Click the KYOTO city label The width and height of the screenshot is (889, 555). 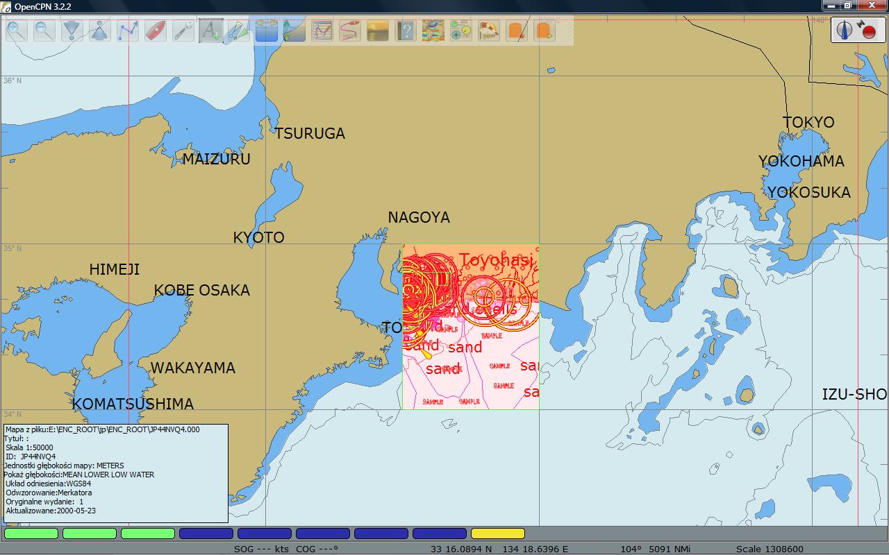click(x=258, y=238)
